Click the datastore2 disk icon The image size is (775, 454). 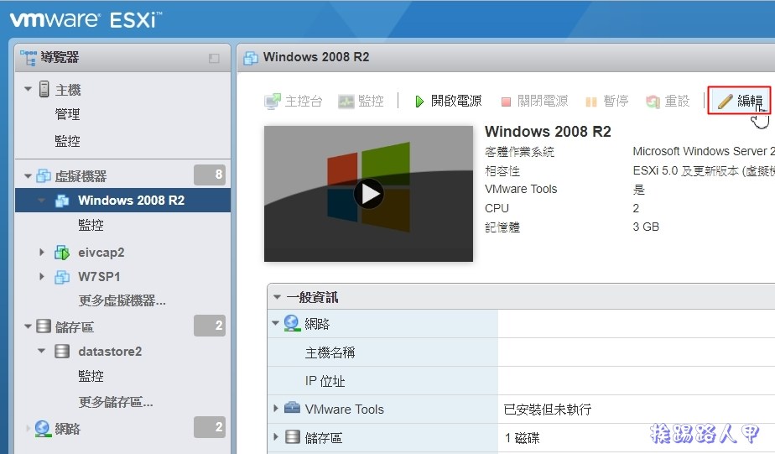[62, 351]
